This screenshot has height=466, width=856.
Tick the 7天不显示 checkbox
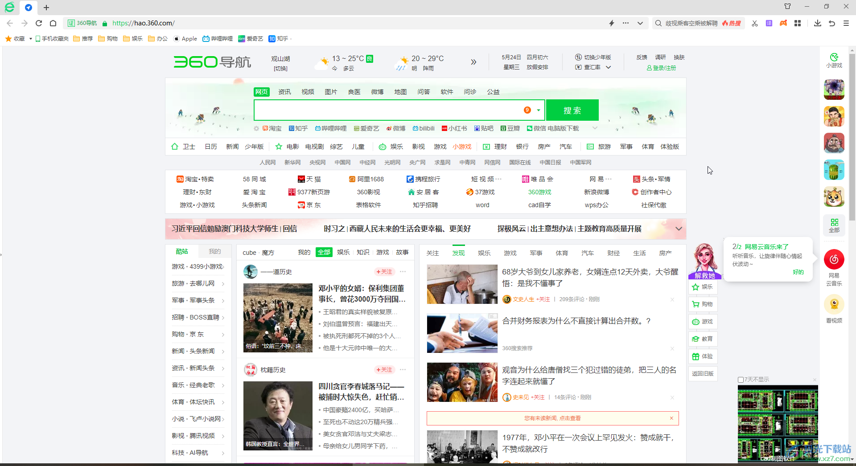point(741,380)
